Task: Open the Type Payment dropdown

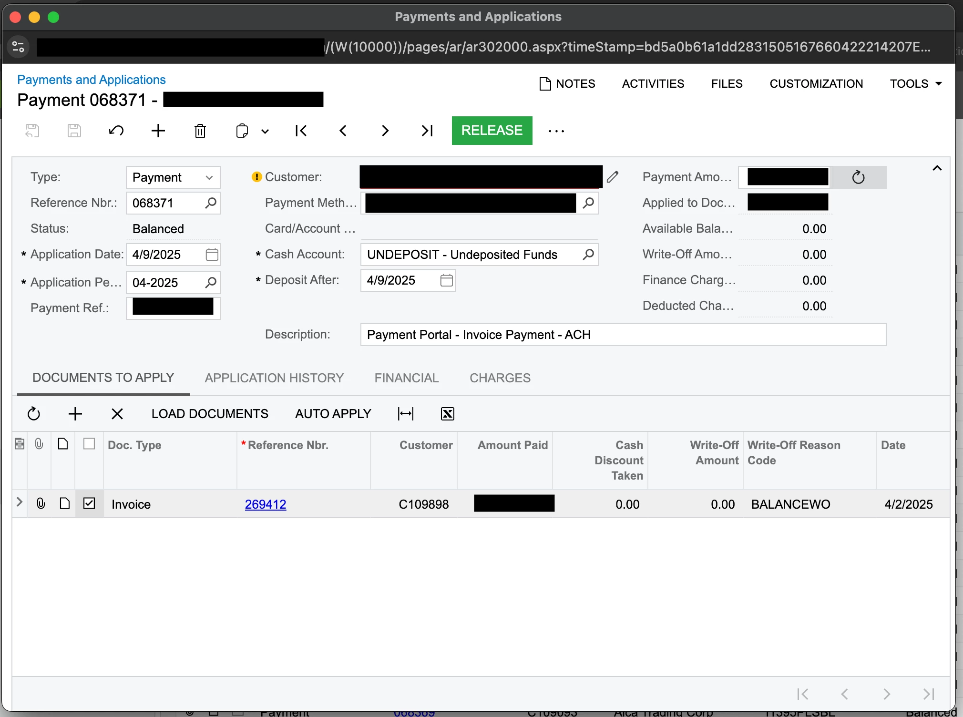Action: pyautogui.click(x=209, y=177)
